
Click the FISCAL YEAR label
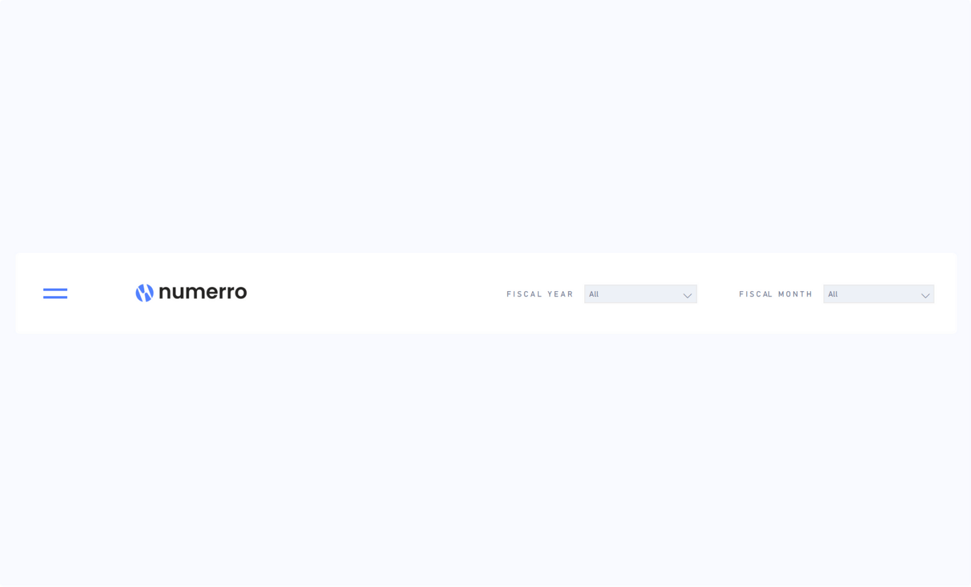point(540,294)
